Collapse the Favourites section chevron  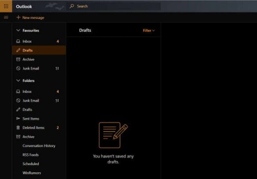[18, 30]
